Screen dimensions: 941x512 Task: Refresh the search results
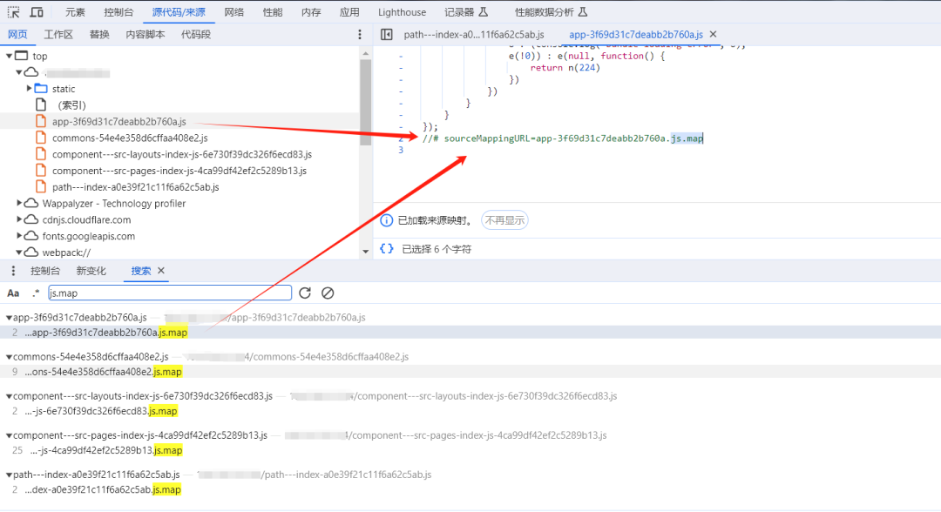coord(305,293)
